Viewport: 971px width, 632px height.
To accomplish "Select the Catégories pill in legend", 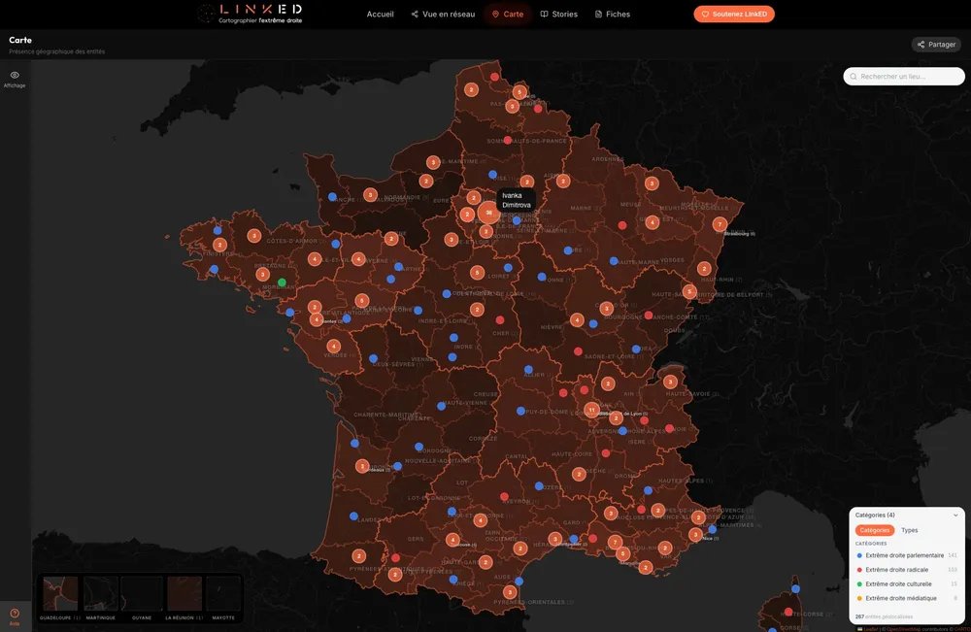I will pos(875,530).
